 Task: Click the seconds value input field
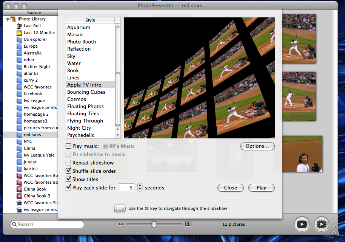click(126, 188)
